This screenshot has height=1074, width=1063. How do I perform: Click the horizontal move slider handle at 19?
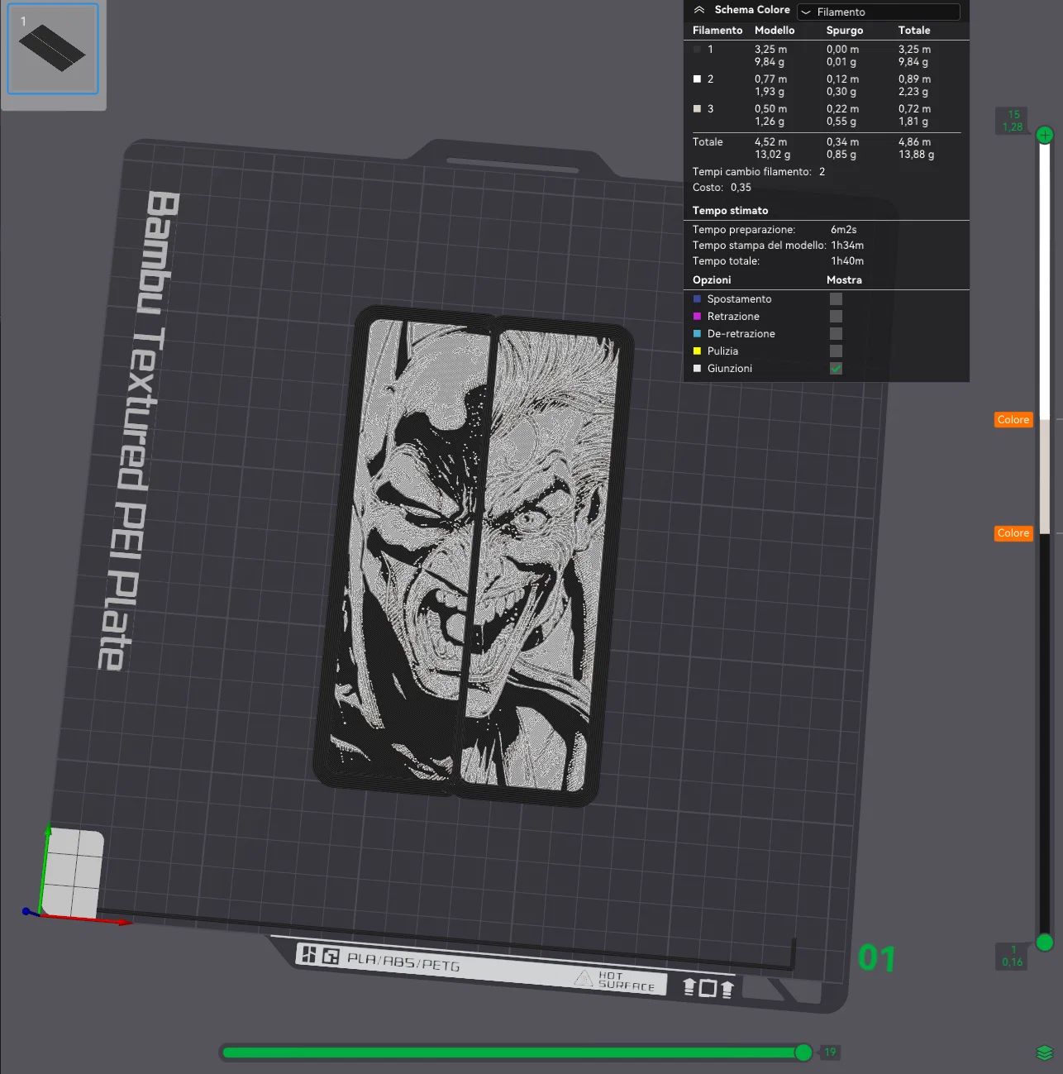[x=803, y=1052]
